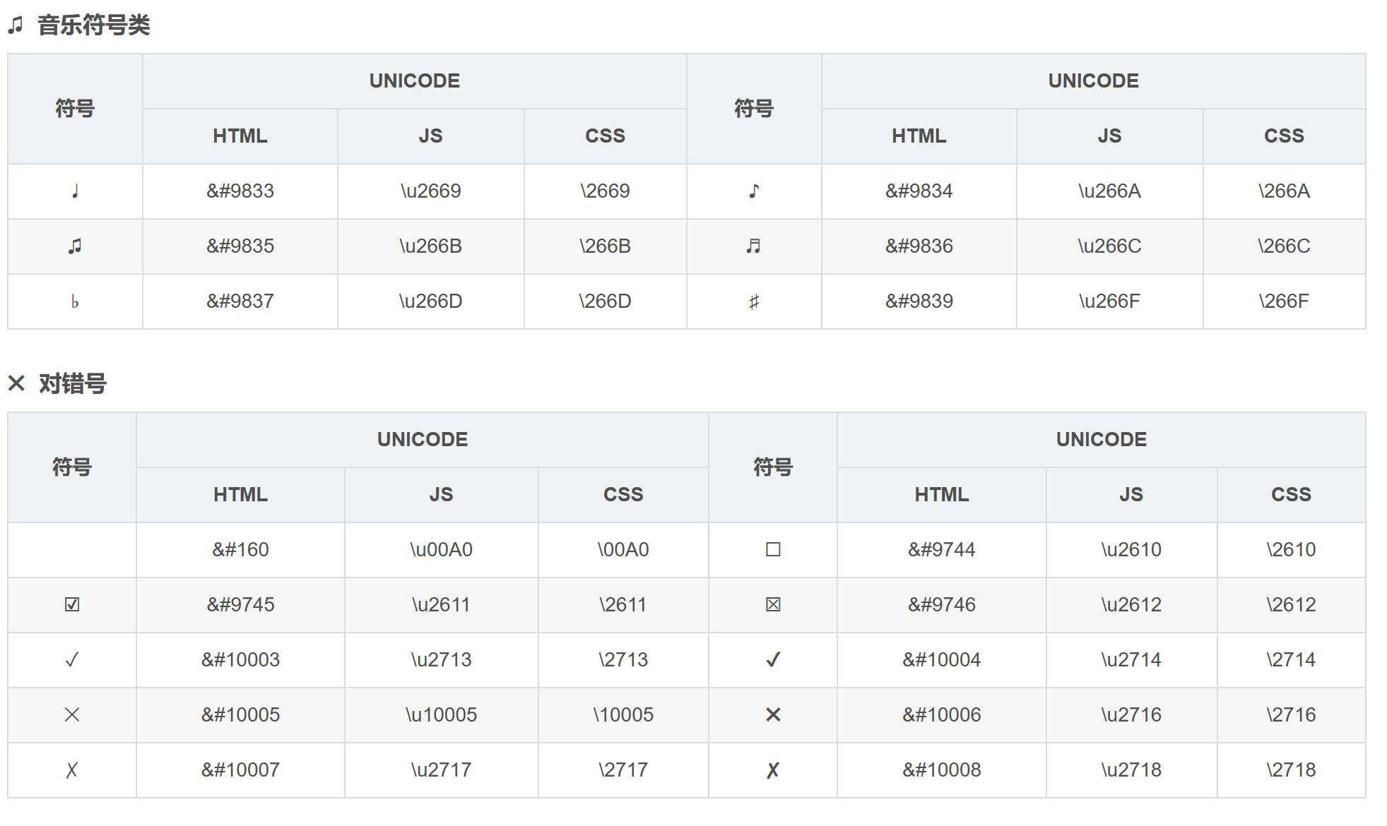Select the \2669 CSS code cell
This screenshot has width=1387, height=826.
coord(606,191)
